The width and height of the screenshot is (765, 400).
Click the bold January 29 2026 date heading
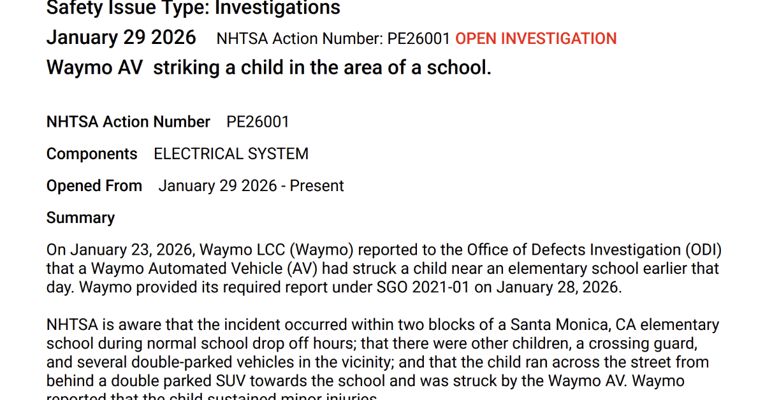[121, 38]
